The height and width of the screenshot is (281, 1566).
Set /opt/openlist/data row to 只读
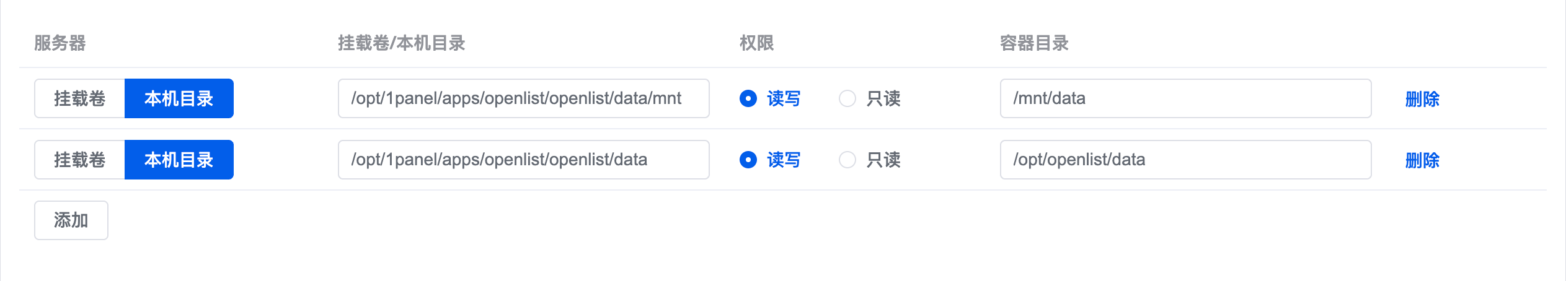(x=847, y=160)
